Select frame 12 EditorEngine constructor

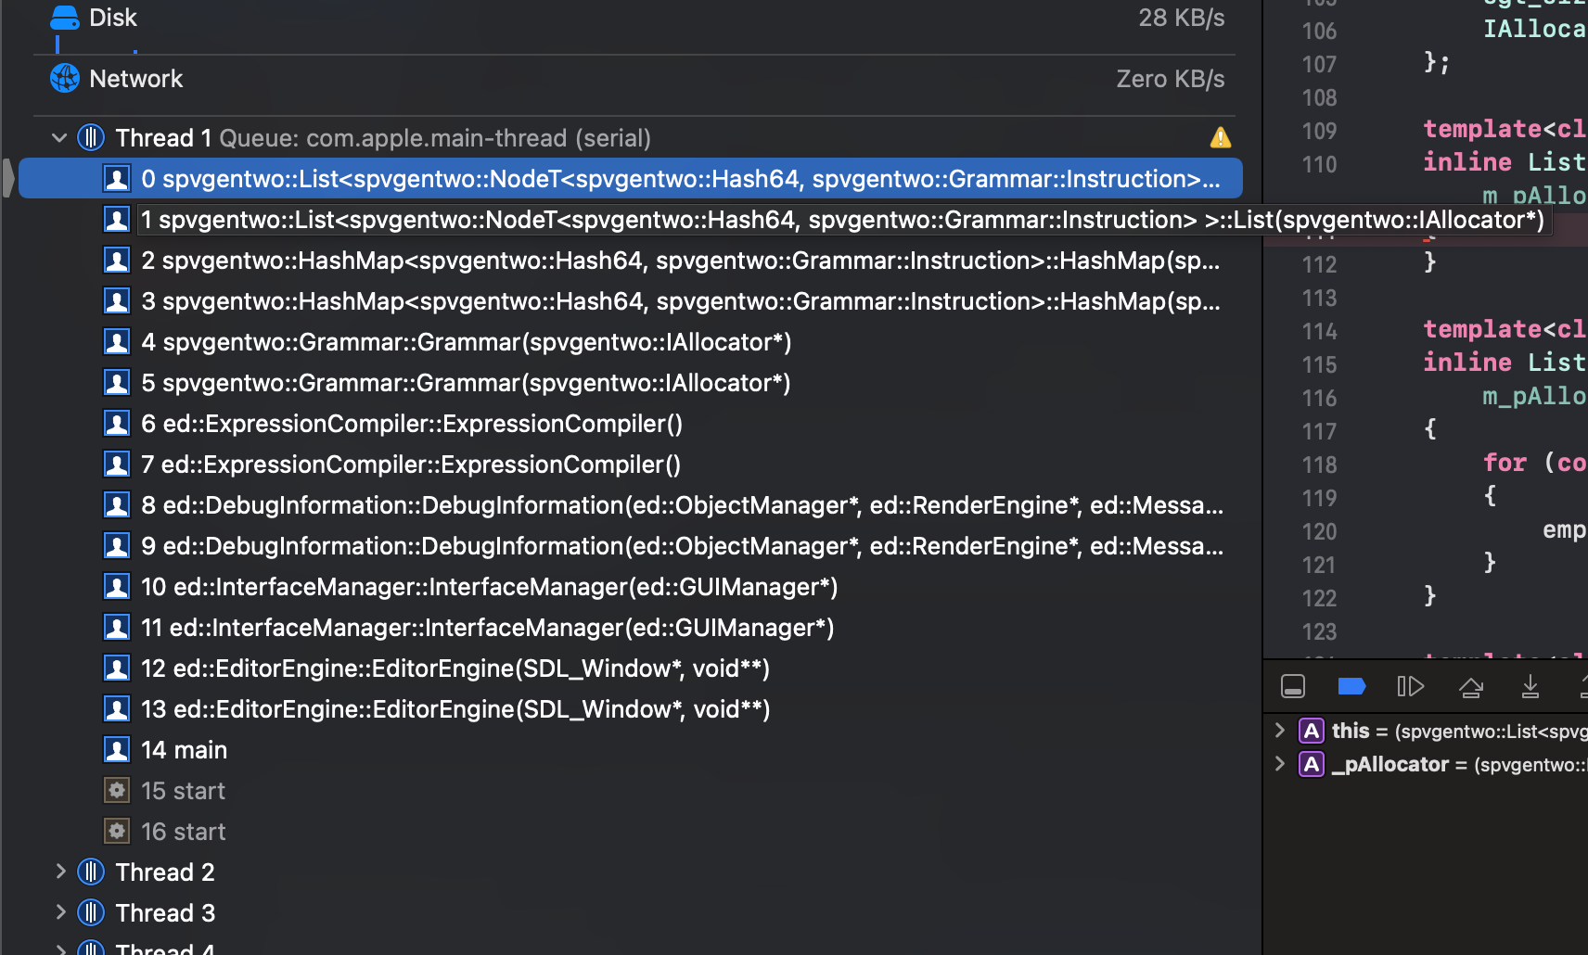[455, 668]
